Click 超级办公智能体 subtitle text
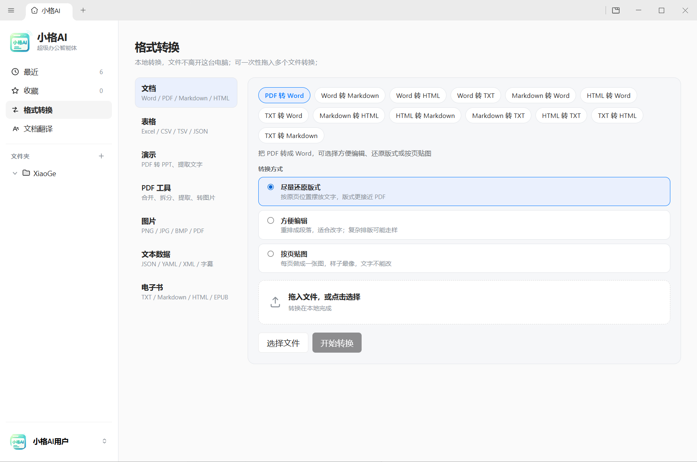The width and height of the screenshot is (697, 462). point(57,48)
